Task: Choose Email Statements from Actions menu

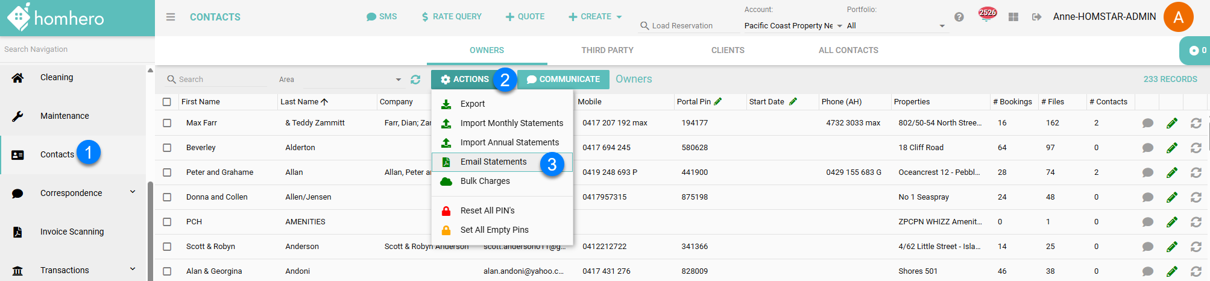Action: (493, 162)
